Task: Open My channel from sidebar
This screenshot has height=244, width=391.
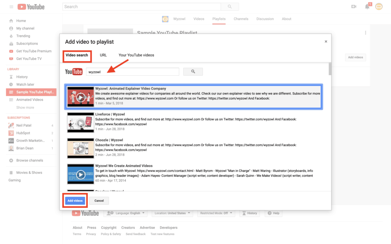Action: (25, 28)
